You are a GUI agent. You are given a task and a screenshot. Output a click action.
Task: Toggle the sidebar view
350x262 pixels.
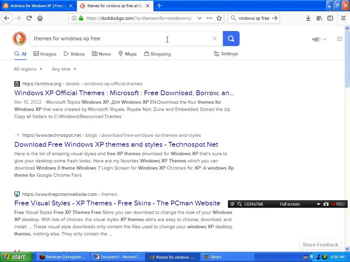click(330, 18)
